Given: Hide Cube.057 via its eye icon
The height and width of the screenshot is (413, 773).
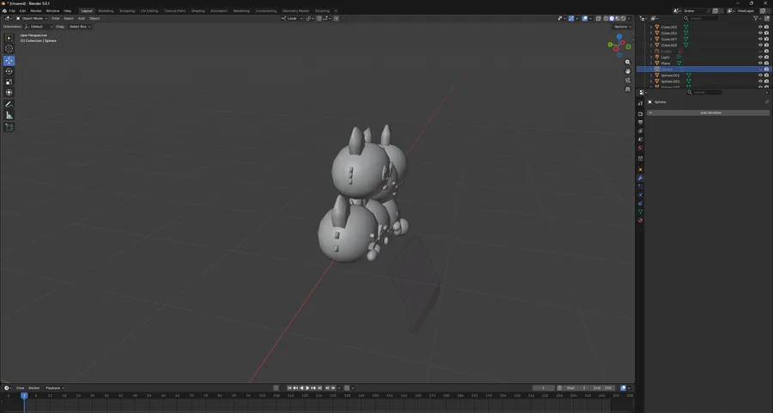Looking at the screenshot, I should pyautogui.click(x=760, y=39).
